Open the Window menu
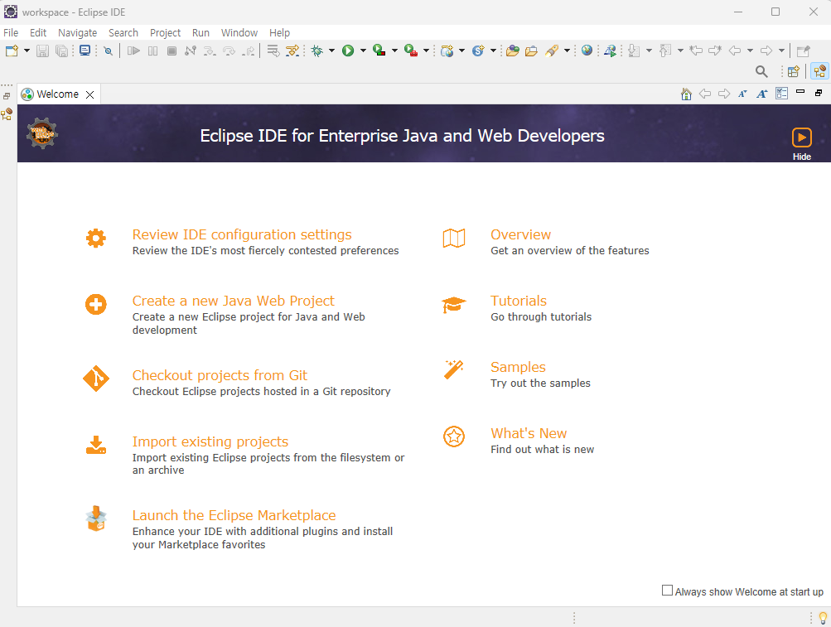This screenshot has width=831, height=627. coord(239,33)
